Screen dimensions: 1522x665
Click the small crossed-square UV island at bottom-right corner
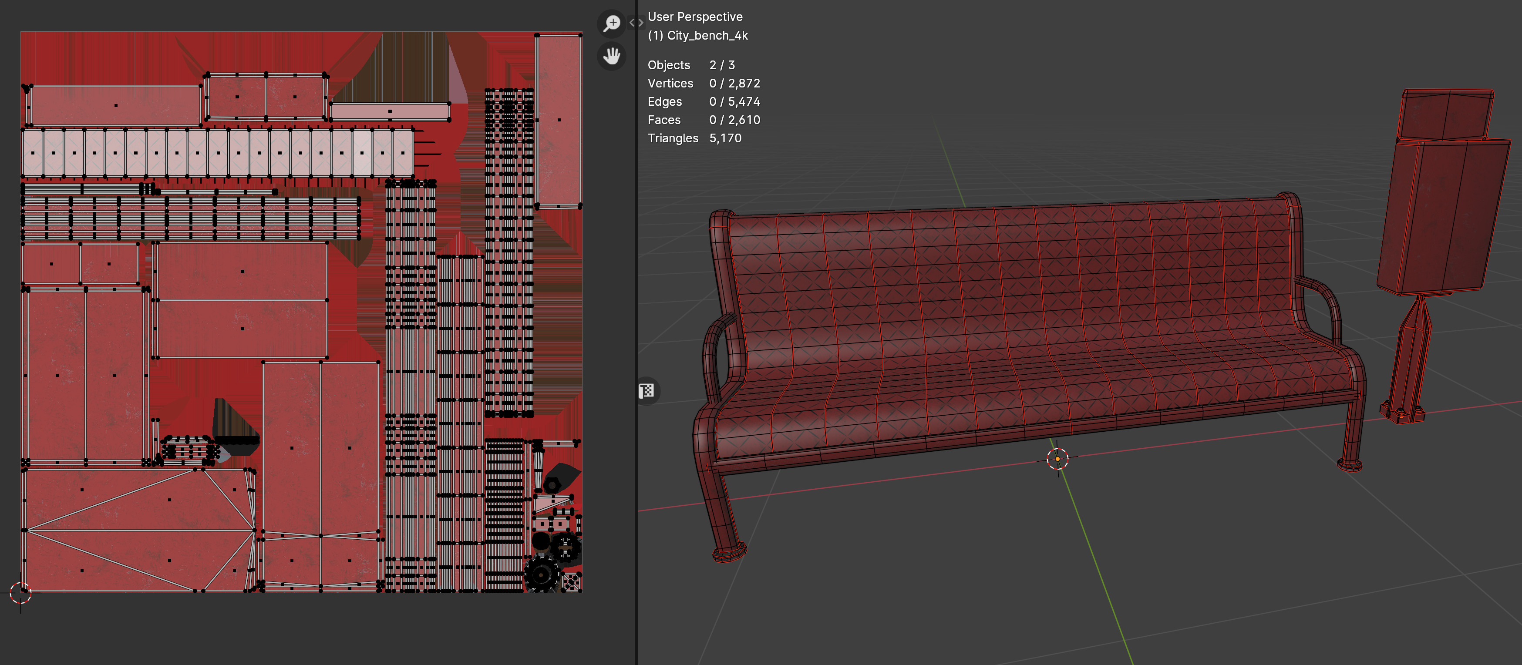(x=571, y=582)
